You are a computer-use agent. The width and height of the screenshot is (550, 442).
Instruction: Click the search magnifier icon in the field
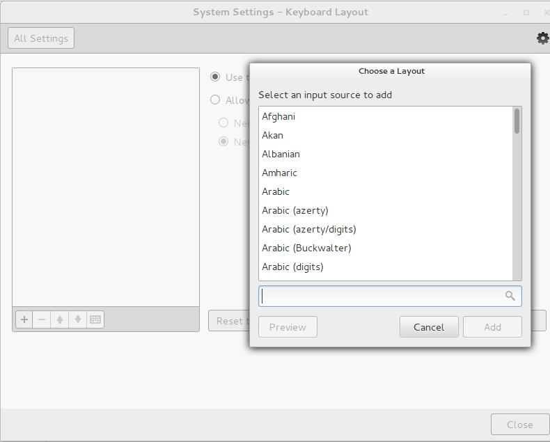coord(510,296)
